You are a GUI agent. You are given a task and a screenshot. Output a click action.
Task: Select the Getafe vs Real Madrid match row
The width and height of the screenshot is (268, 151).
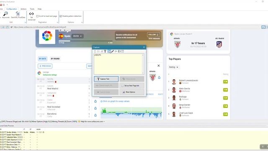click(x=63, y=87)
